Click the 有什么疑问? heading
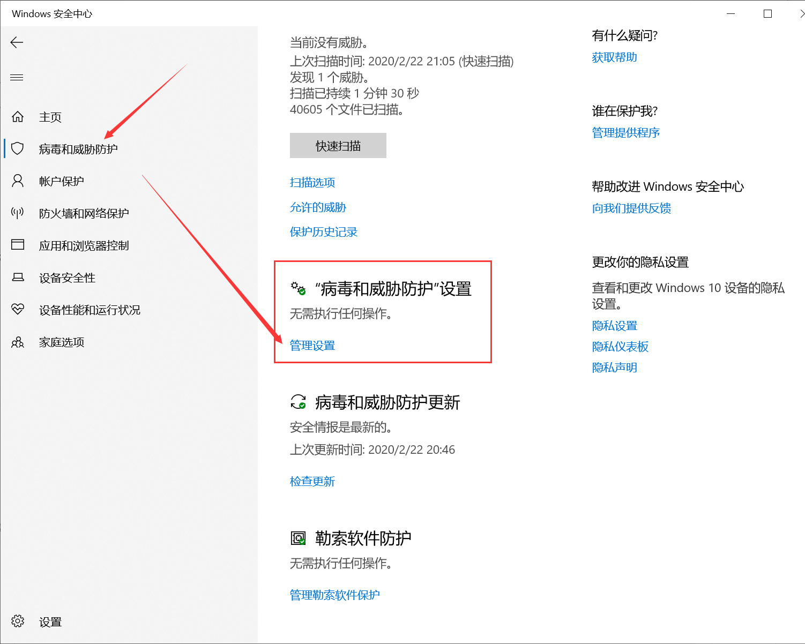This screenshot has height=644, width=805. [625, 35]
